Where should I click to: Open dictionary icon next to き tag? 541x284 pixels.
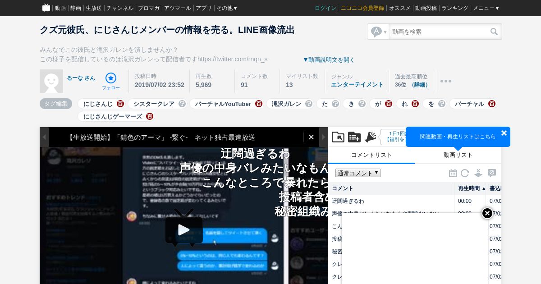pyautogui.click(x=362, y=104)
